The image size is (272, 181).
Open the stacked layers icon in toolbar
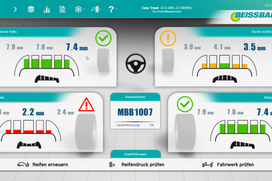point(31,9)
